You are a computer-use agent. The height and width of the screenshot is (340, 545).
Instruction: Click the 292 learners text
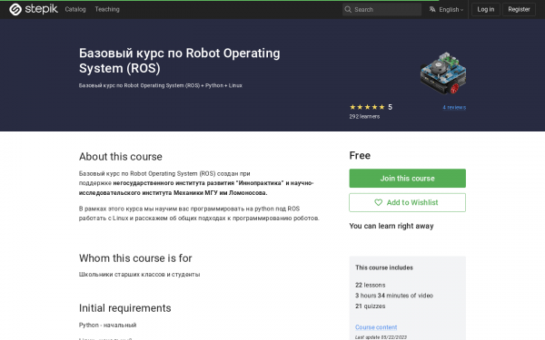coord(364,117)
